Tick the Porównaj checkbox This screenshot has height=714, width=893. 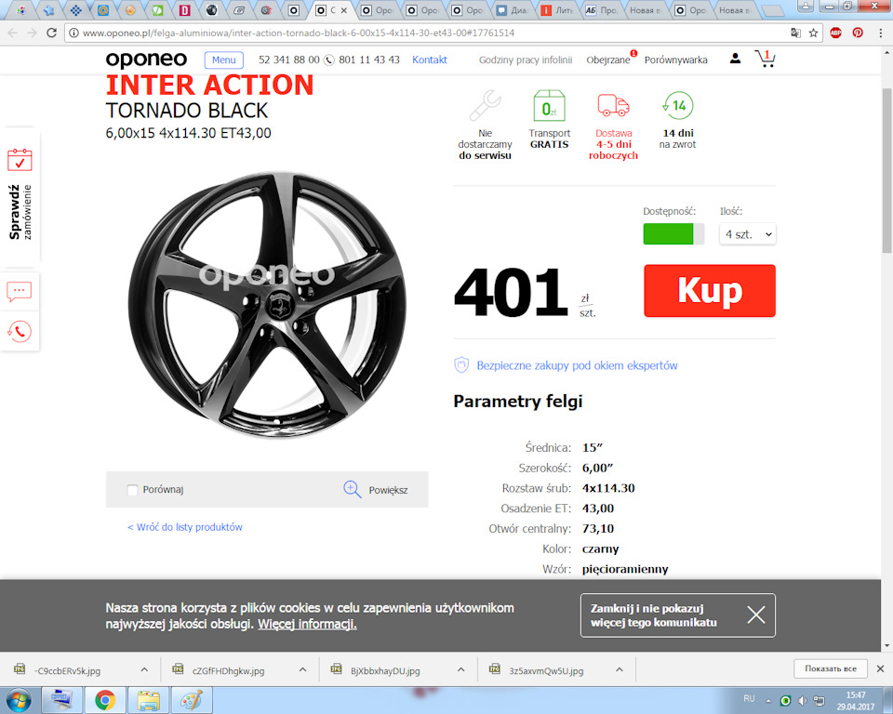(133, 490)
